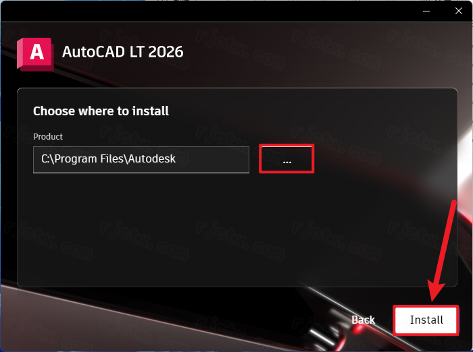Click the white Install button's label
Image resolution: width=473 pixels, height=352 pixels.
click(426, 320)
